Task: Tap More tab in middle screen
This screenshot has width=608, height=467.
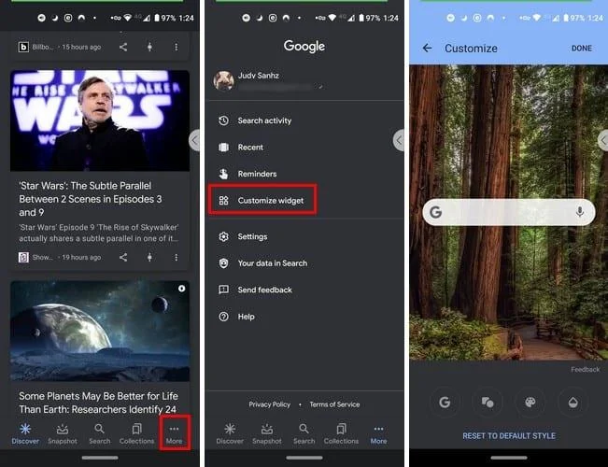Action: (x=378, y=433)
